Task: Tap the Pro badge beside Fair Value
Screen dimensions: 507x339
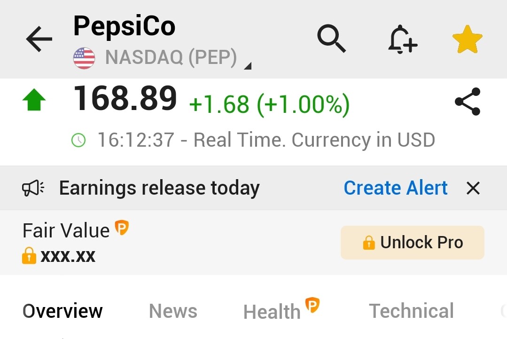Action: pos(122,228)
